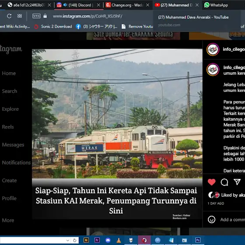
Task: Open the white fox-head taskbar app
Action: pyautogui.click(x=131, y=240)
